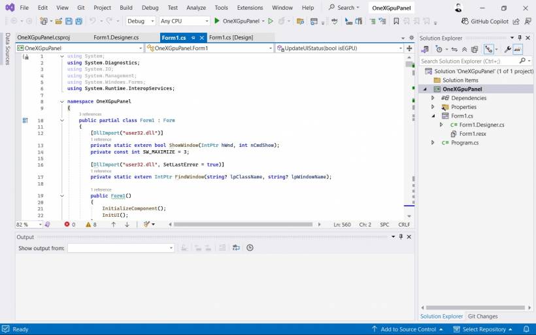Toggle auto-hide pin on Solution Explorer
The image size is (536, 335).
coord(520,39)
